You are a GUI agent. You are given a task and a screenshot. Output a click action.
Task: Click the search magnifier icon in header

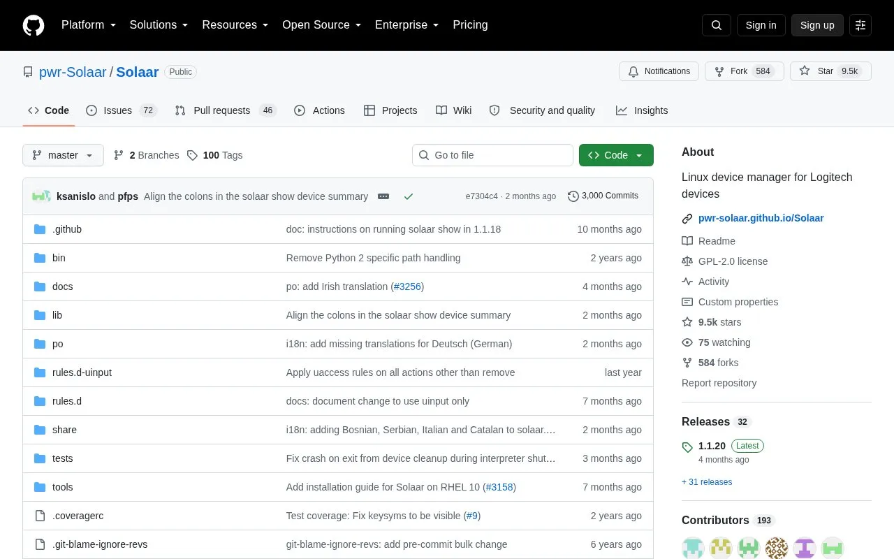click(717, 25)
